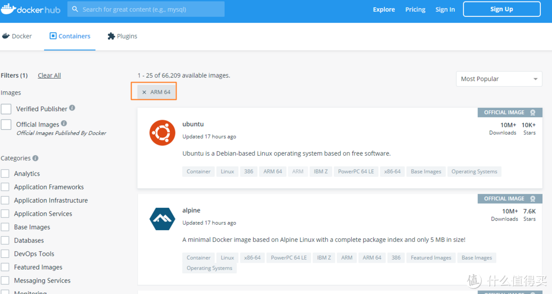Open the alpine image title
Viewport: 552px width, 294px height.
(x=191, y=210)
